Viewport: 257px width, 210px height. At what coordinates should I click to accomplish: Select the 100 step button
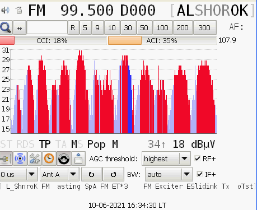click(x=162, y=28)
